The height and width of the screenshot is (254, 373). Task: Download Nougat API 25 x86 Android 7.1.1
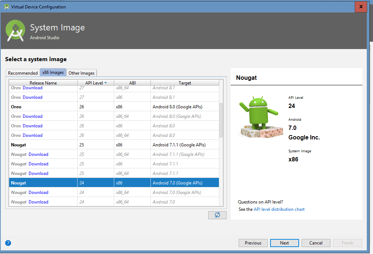click(x=38, y=164)
